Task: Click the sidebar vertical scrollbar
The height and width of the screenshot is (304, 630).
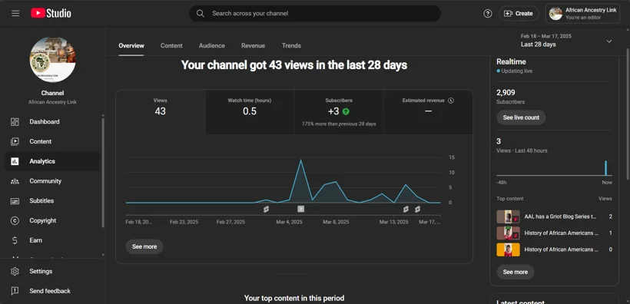Action: pos(103,173)
